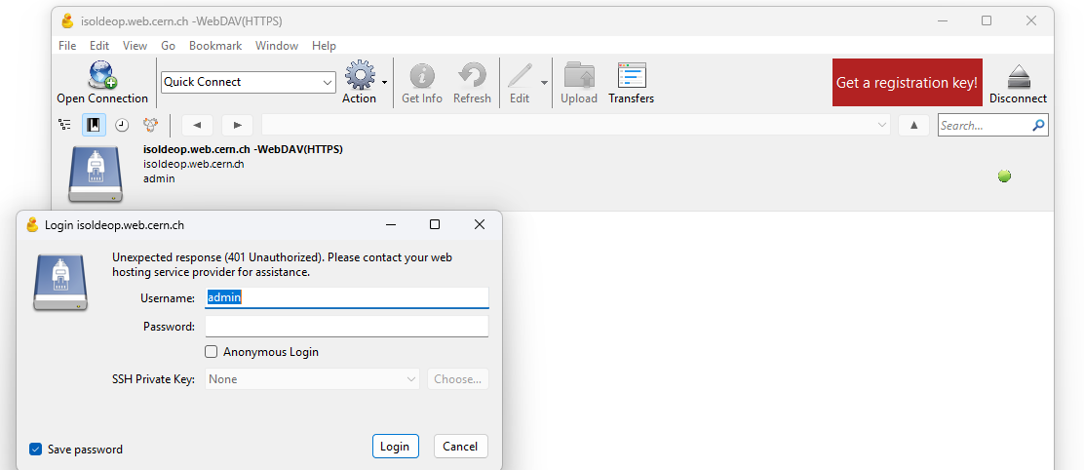Toggle the Bookmarks view button
The width and height of the screenshot is (1084, 470).
[x=94, y=125]
